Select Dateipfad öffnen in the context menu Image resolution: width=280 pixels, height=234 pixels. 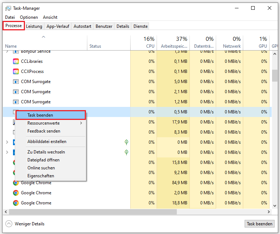tap(51, 160)
